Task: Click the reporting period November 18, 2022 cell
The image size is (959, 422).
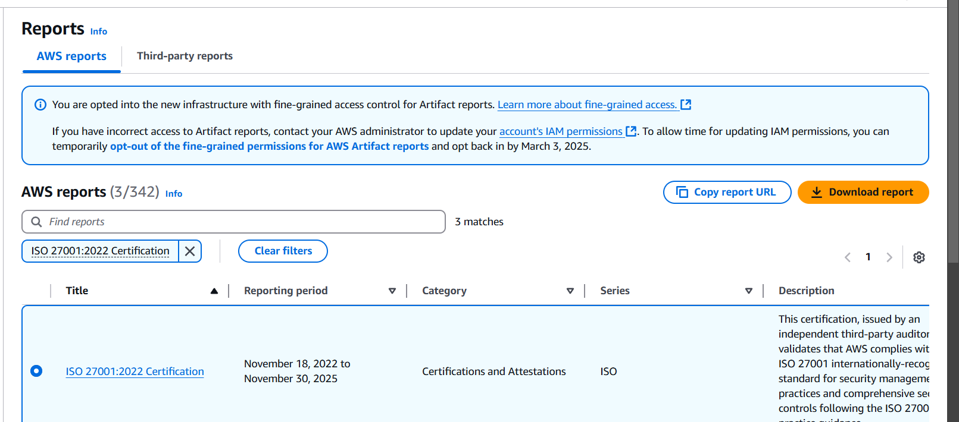Action: [297, 371]
